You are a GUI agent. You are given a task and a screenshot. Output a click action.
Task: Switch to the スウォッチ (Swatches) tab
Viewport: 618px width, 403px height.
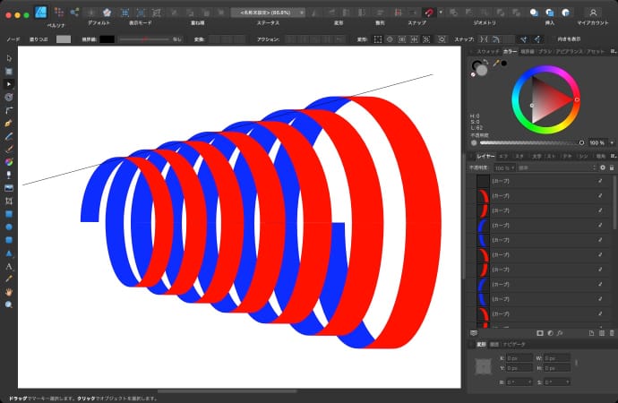click(488, 52)
